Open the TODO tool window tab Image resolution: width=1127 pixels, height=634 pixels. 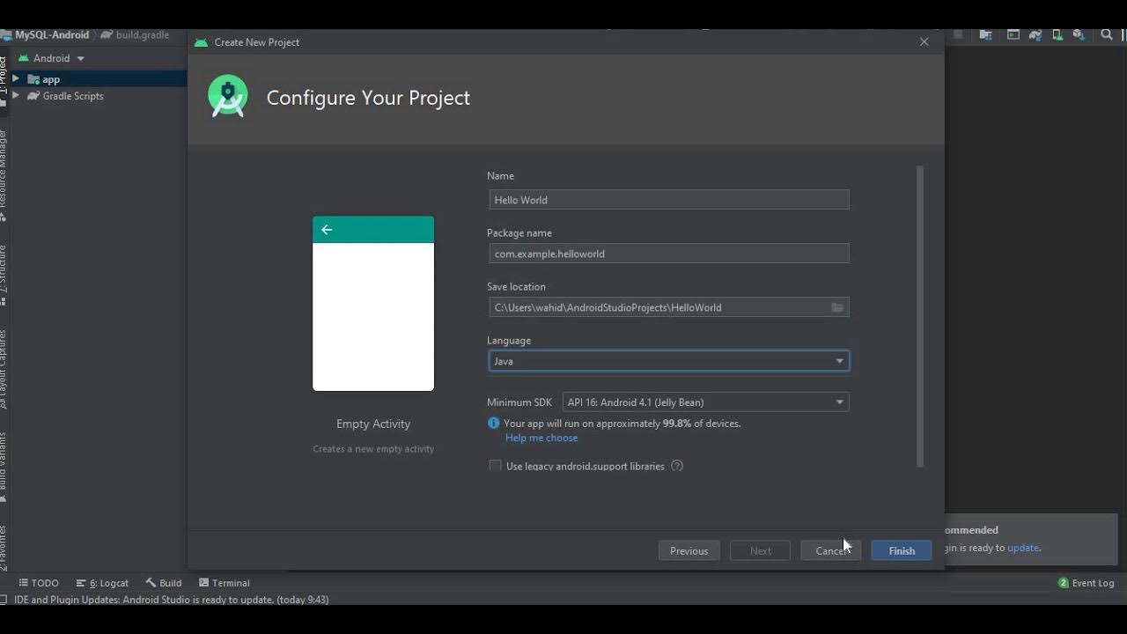[39, 583]
